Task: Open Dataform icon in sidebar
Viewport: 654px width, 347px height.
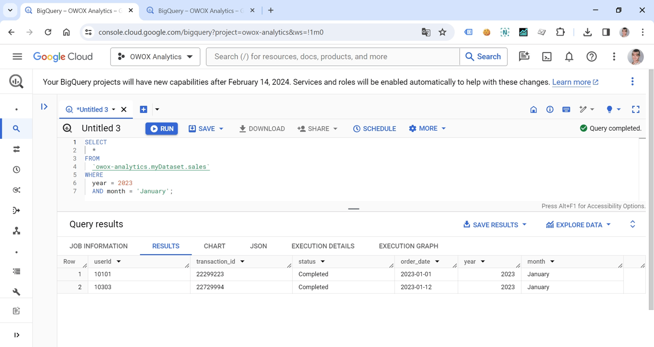Action: point(16,211)
